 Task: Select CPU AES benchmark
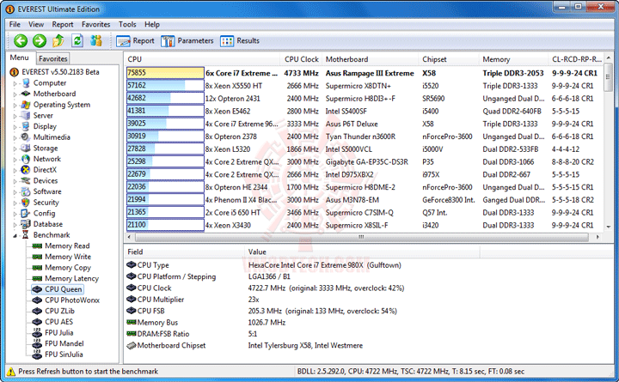[58, 322]
